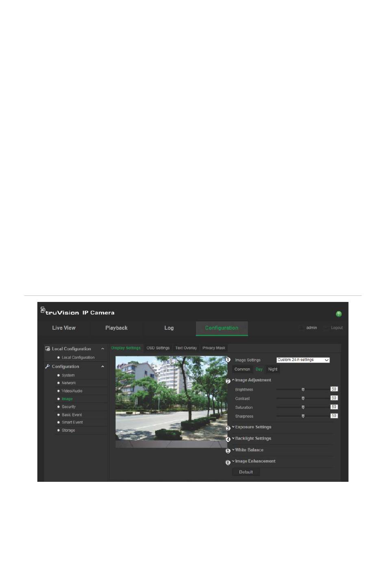Click the 'Brightness' label
This screenshot has height=564, width=386.
[x=244, y=390]
